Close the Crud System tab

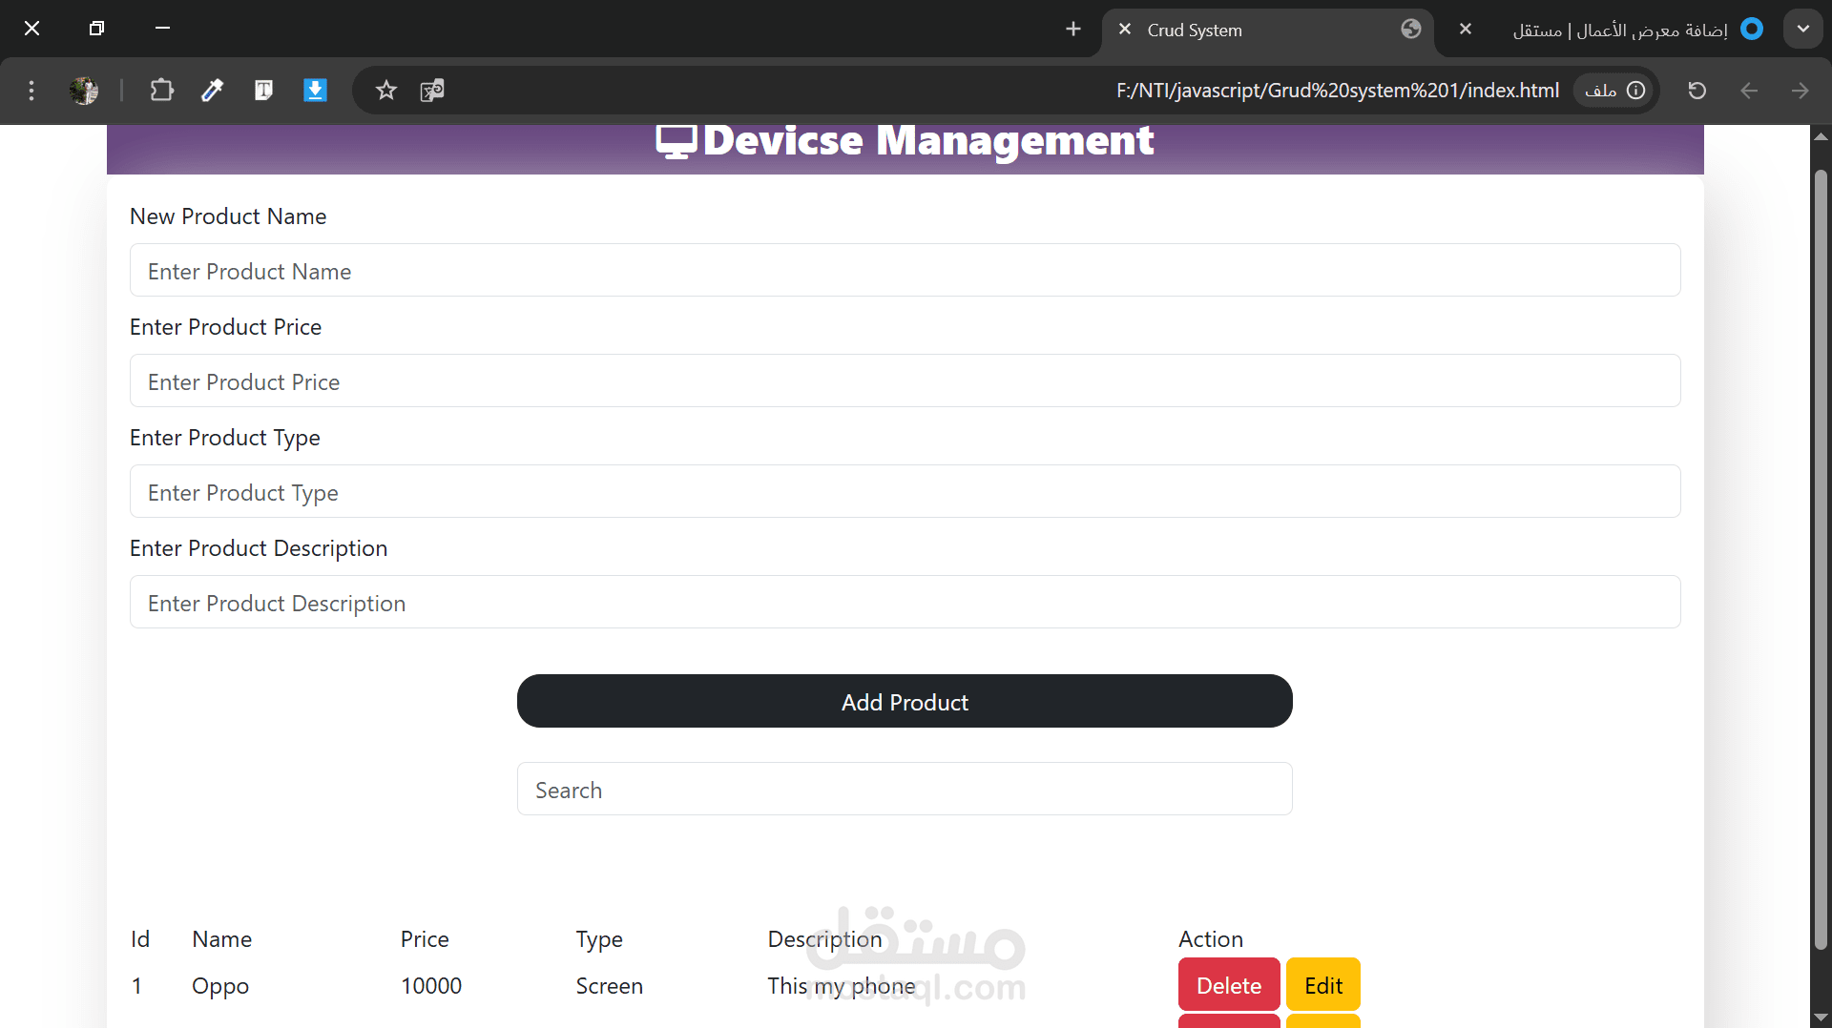[x=1125, y=30]
